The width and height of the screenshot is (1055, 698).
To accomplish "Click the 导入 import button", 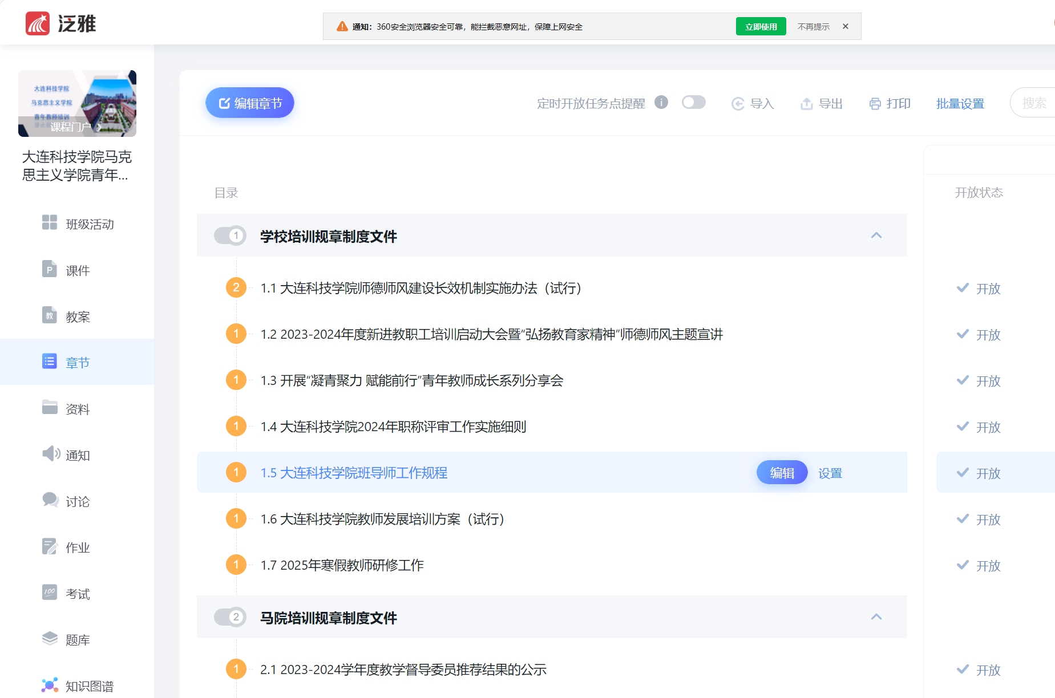I will (753, 103).
